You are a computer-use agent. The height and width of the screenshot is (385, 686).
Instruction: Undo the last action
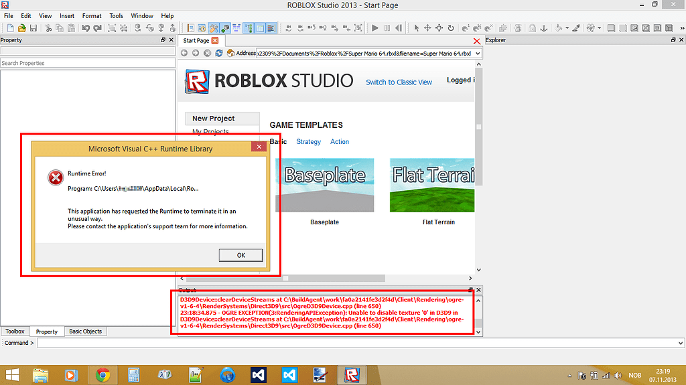86,28
